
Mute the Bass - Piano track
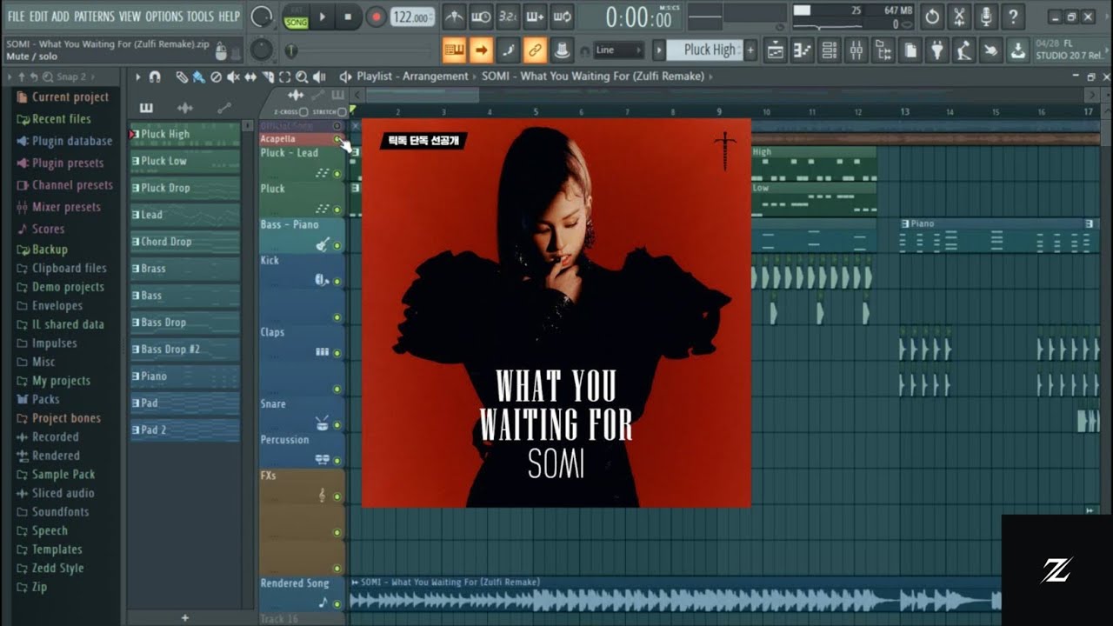(x=337, y=246)
